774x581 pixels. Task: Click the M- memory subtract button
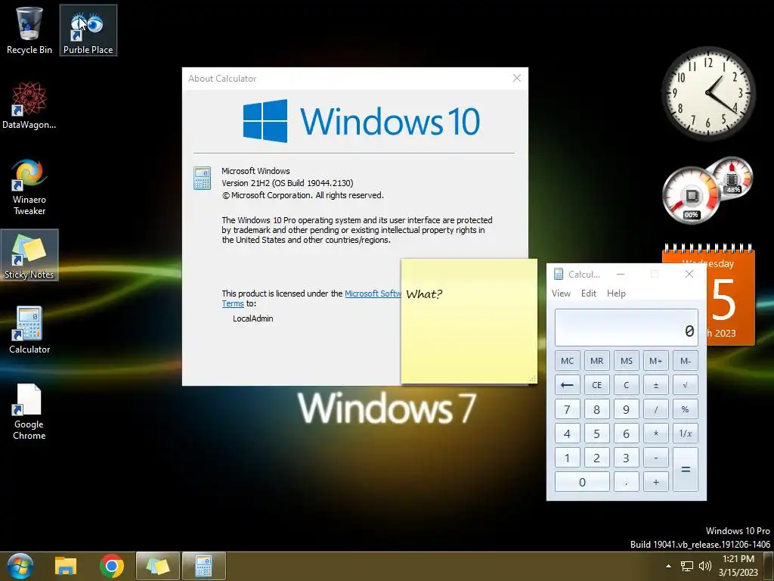click(685, 361)
